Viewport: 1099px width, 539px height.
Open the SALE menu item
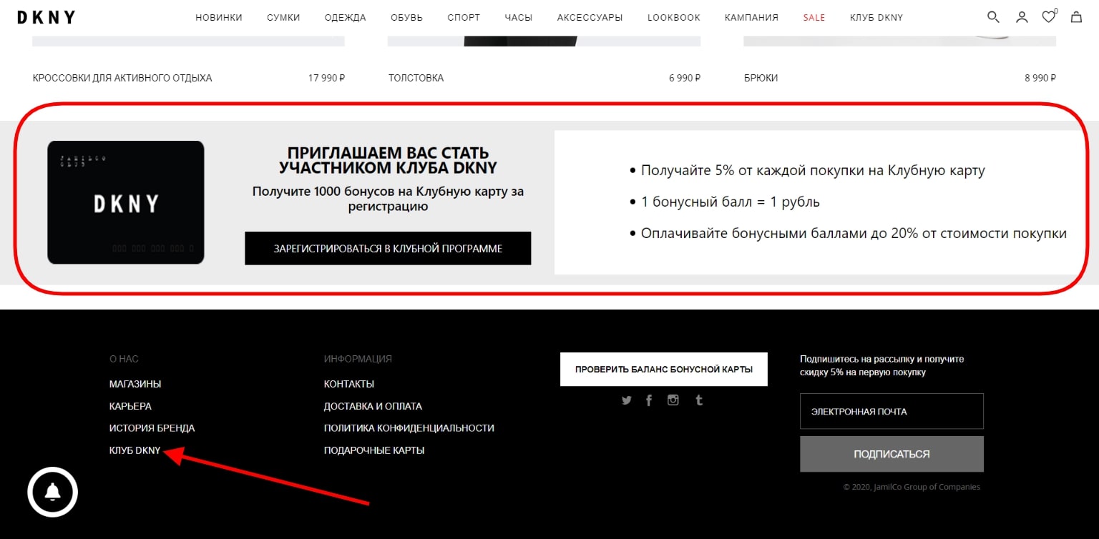(x=814, y=18)
